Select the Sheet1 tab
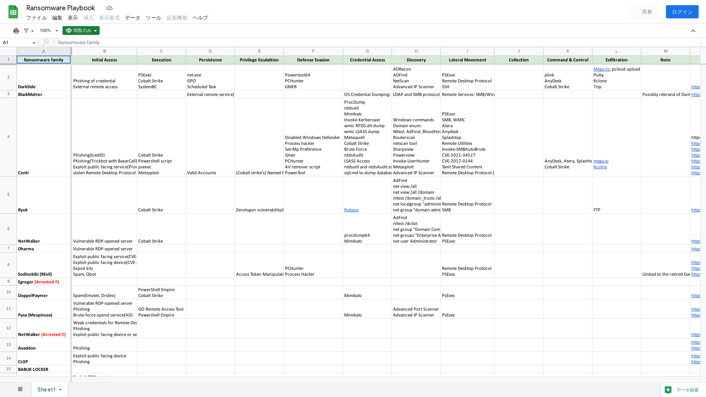 [x=50, y=390]
